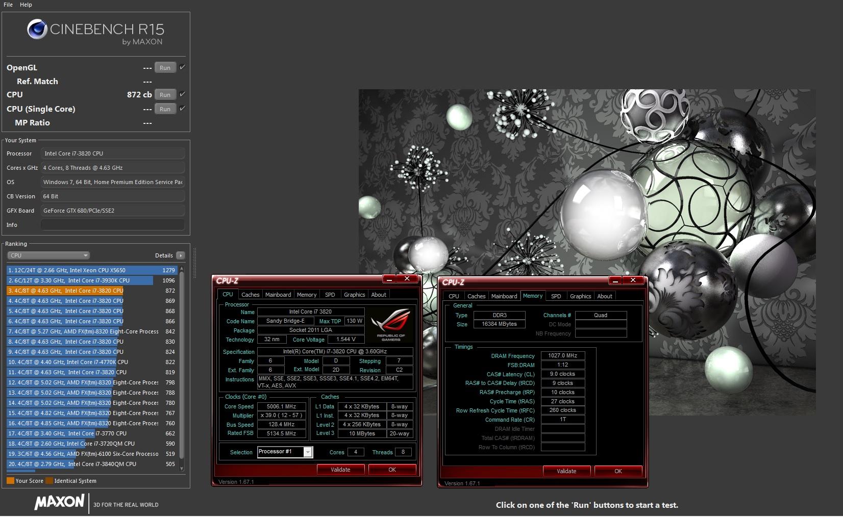The height and width of the screenshot is (517, 843).
Task: Click the DRAM Frequency value field
Action: click(x=563, y=356)
